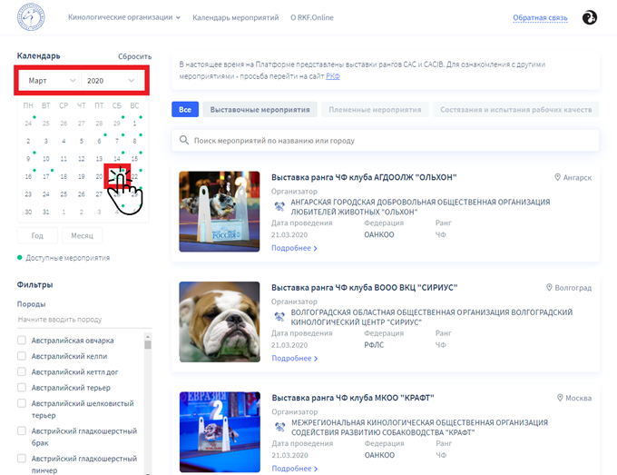The image size is (617, 475).
Task: Toggle the Австралийский келпи checkbox
Action: 22,356
